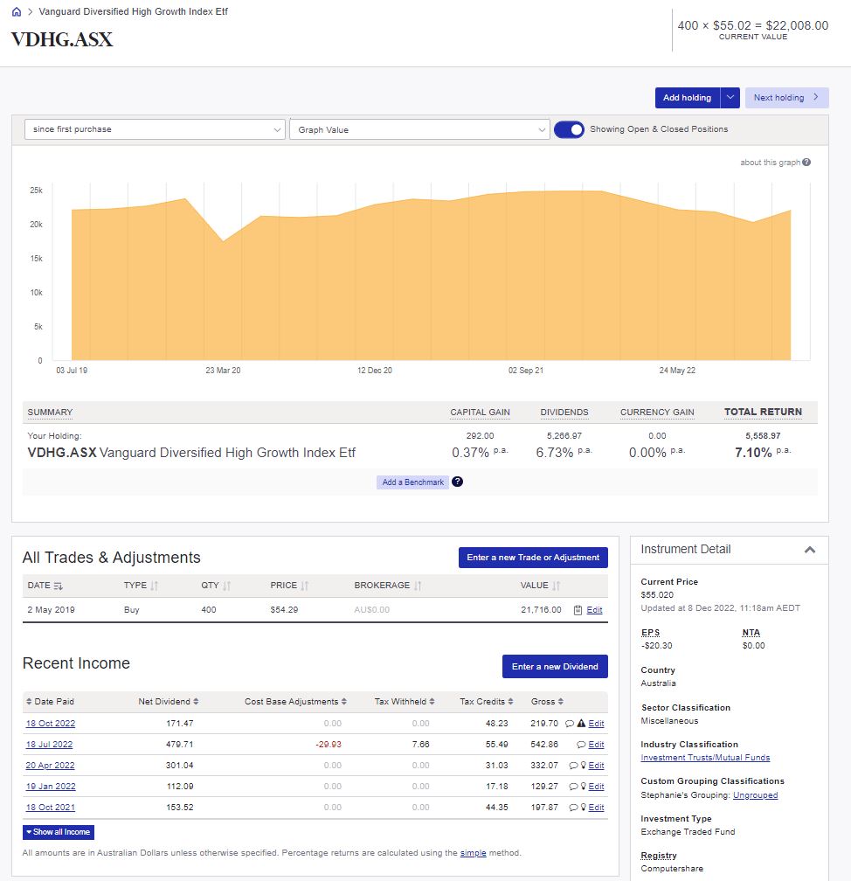Open the comment bubble for 18 Oct 2021 dividend
Screen dimensions: 851x881
[573, 808]
